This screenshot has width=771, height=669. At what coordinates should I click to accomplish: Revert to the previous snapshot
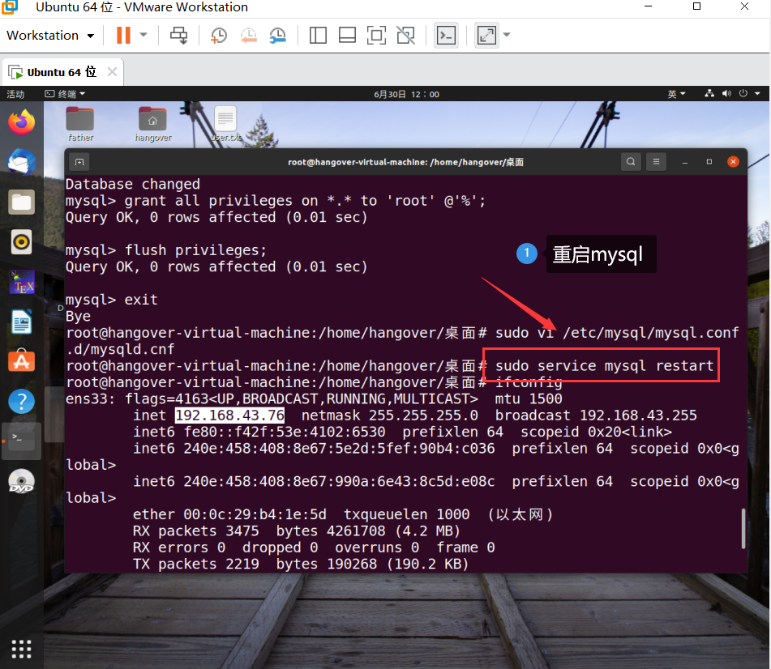click(248, 36)
